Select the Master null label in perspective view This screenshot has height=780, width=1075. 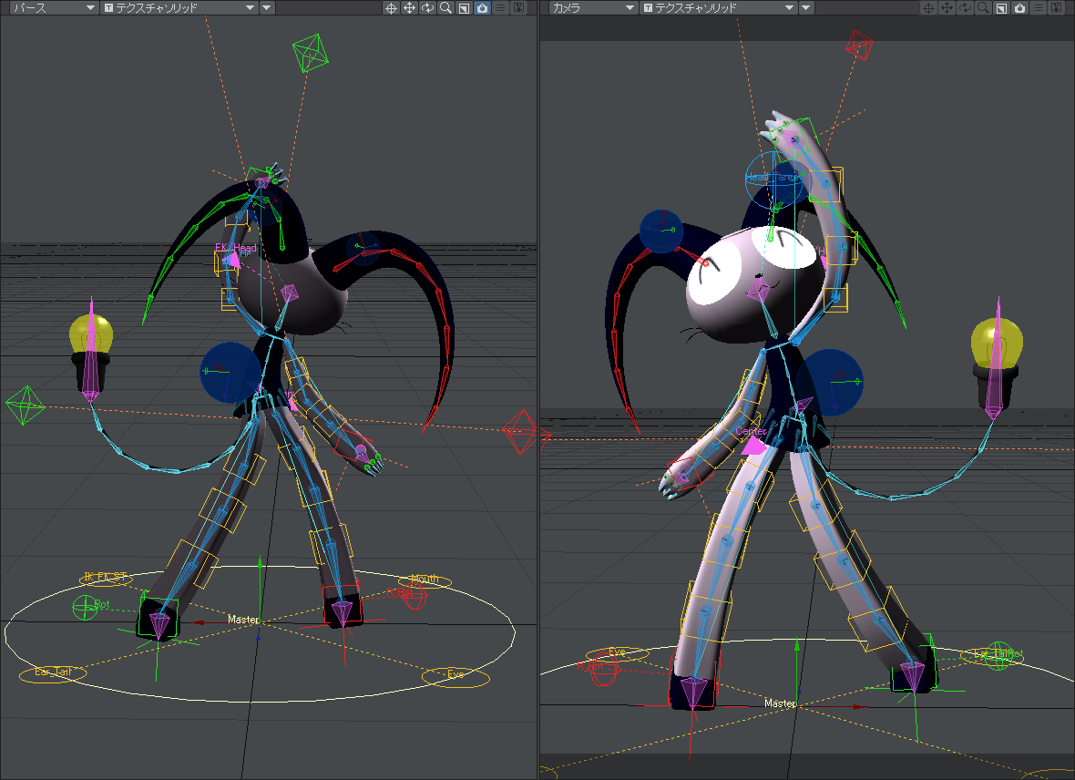coord(243,620)
